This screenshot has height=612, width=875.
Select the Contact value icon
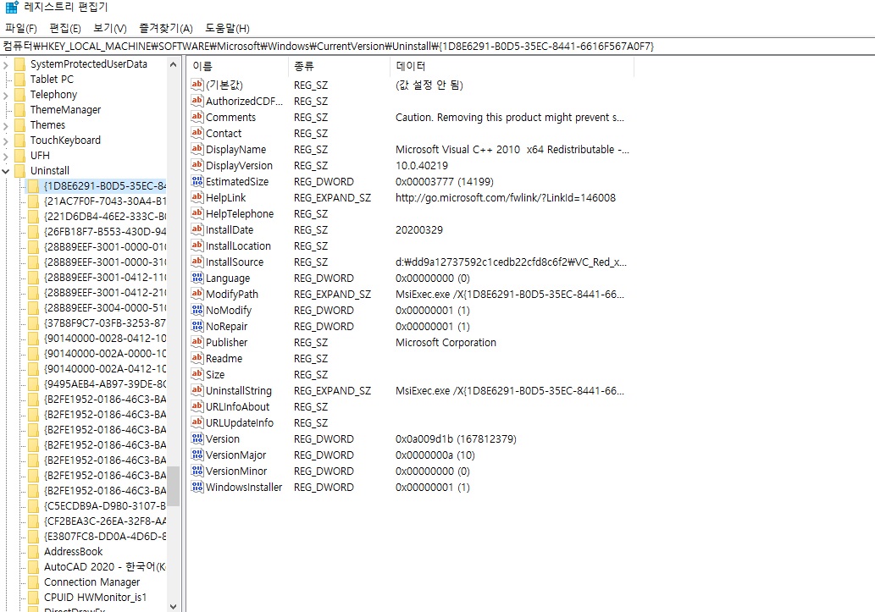(x=197, y=134)
